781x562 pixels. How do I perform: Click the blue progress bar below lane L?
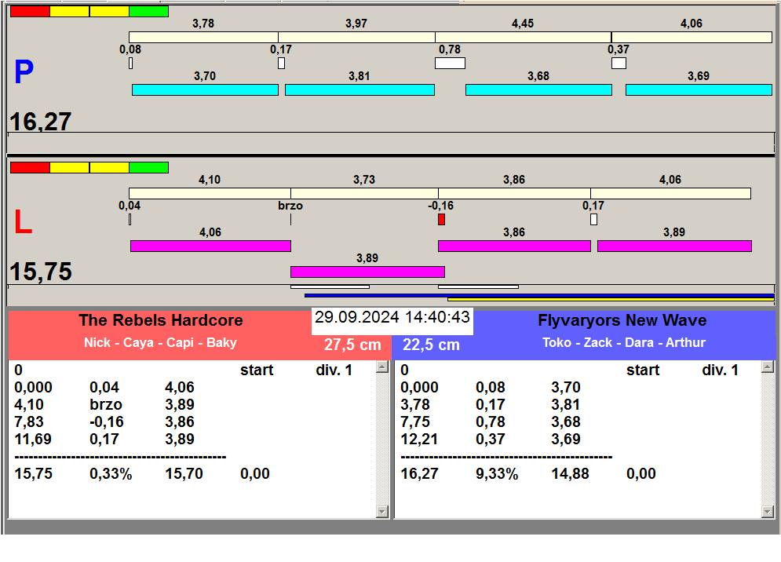click(x=539, y=295)
